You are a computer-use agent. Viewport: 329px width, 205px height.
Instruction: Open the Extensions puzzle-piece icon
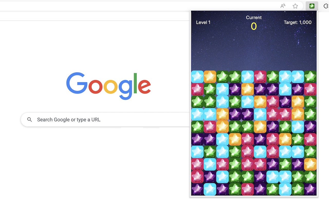(x=326, y=6)
